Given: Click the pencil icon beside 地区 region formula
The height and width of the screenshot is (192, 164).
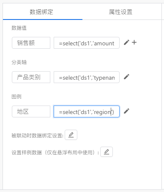Looking at the screenshot, I should tap(126, 111).
